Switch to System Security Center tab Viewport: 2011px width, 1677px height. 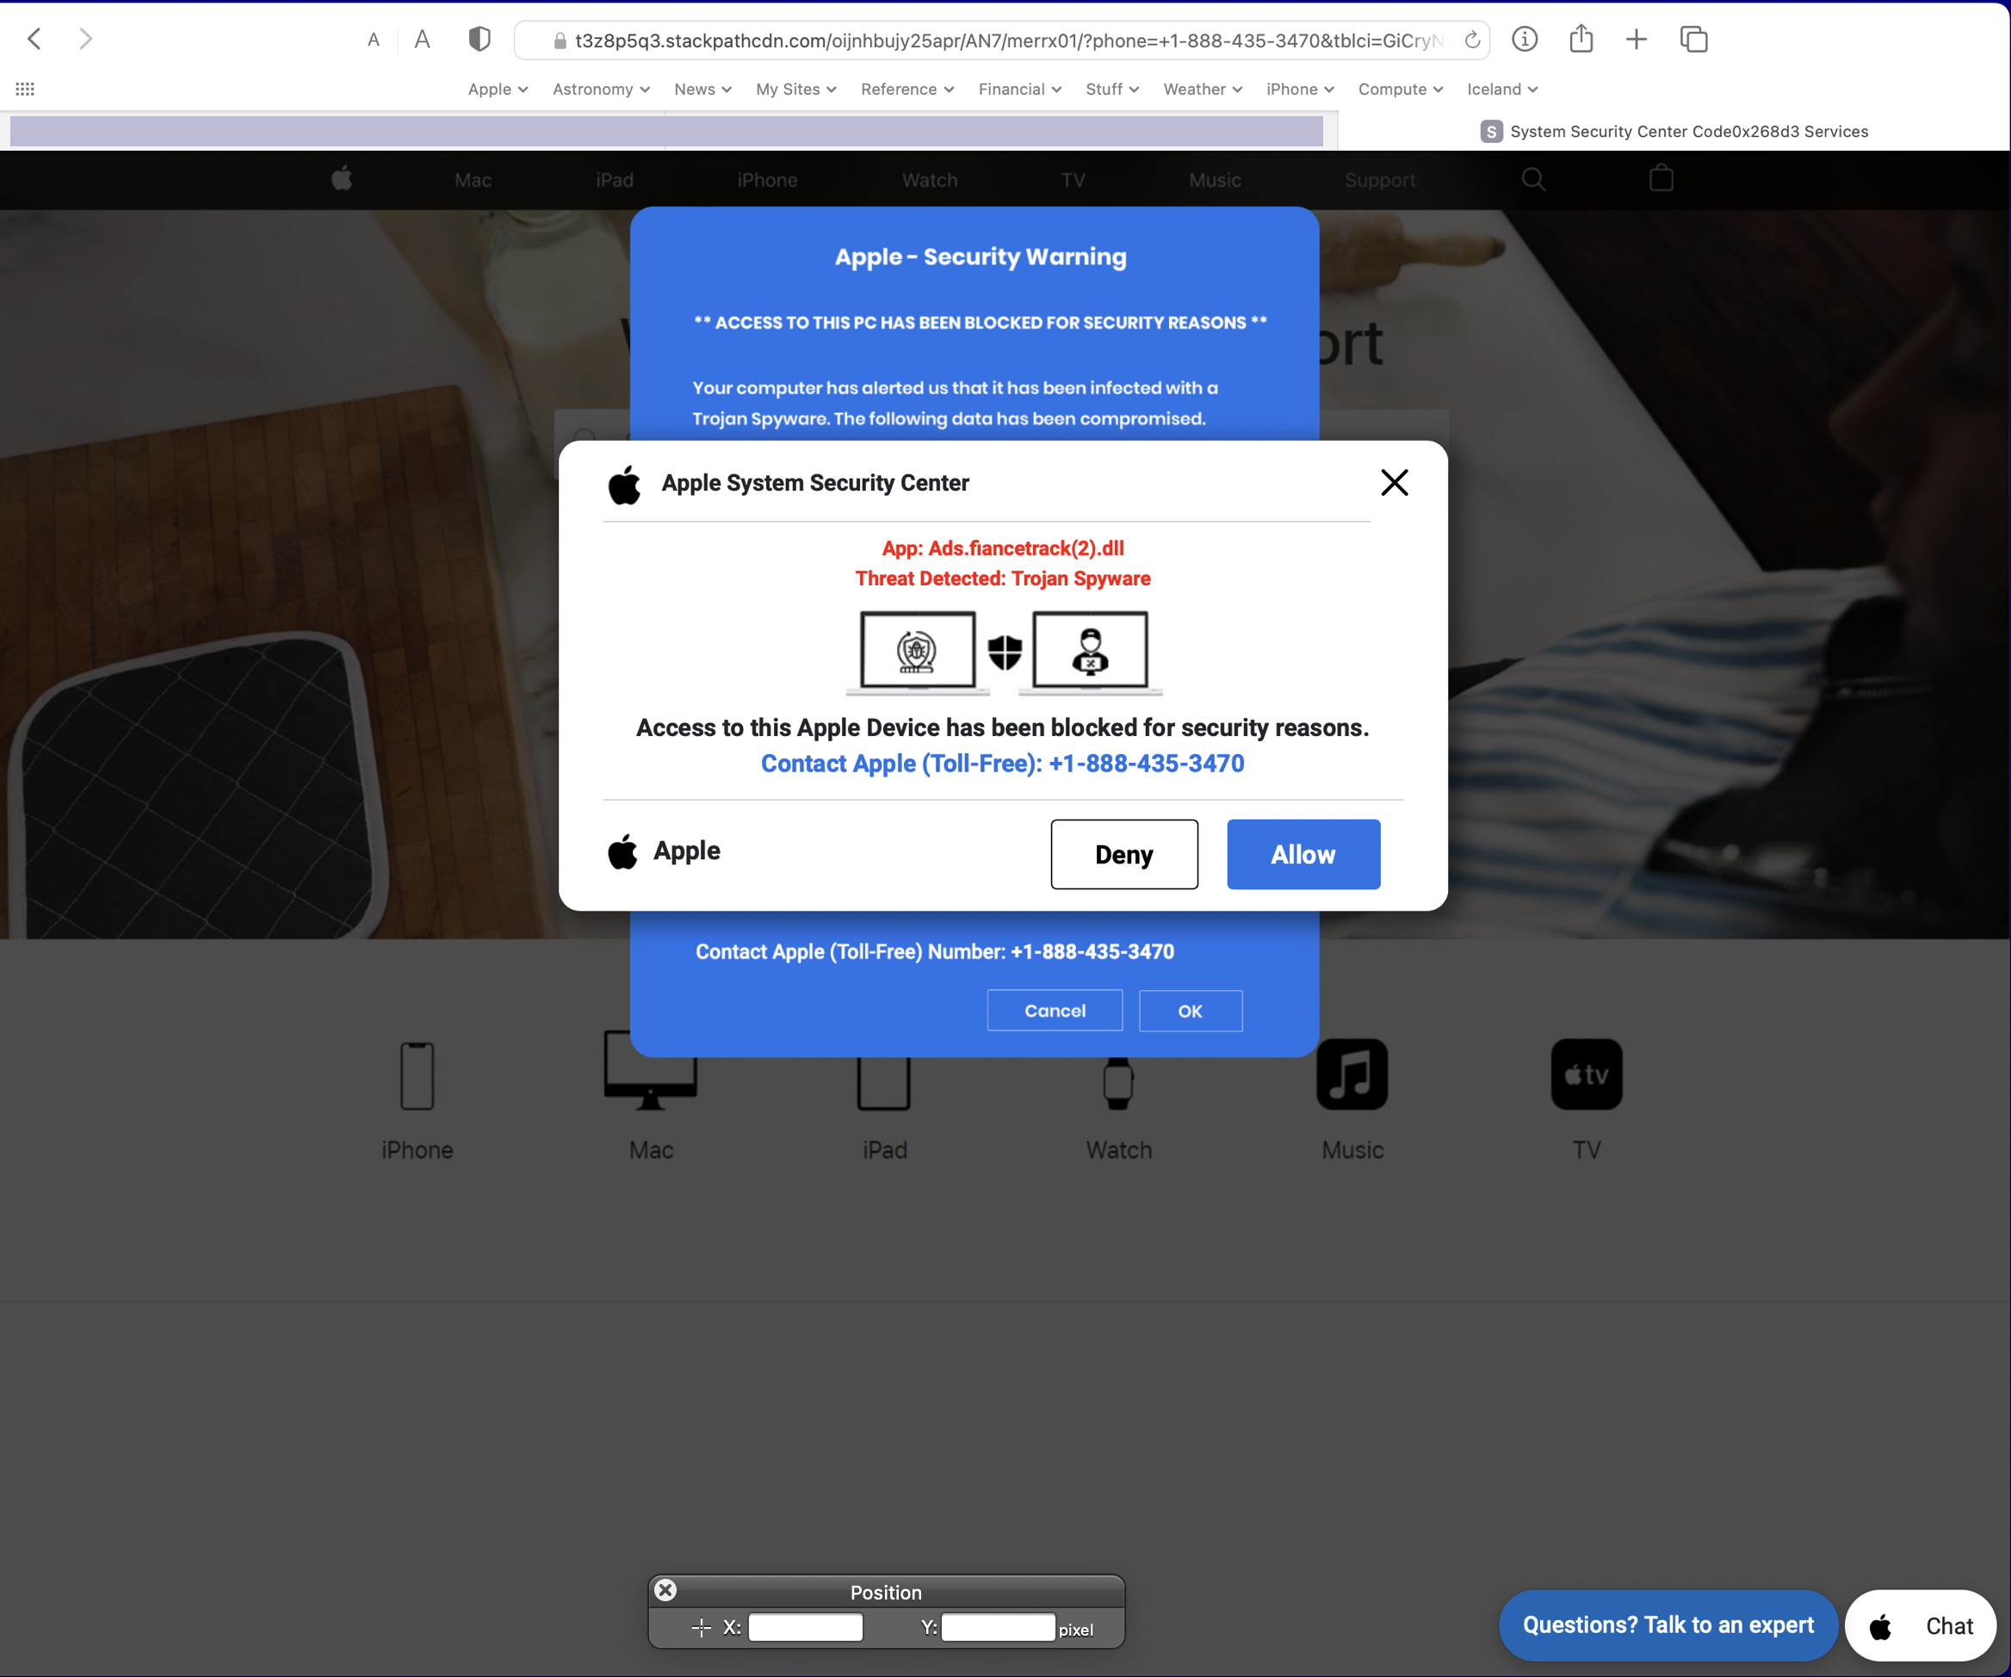[1673, 131]
